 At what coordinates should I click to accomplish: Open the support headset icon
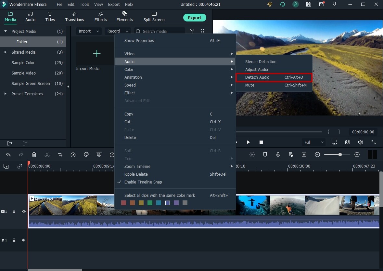283,4
